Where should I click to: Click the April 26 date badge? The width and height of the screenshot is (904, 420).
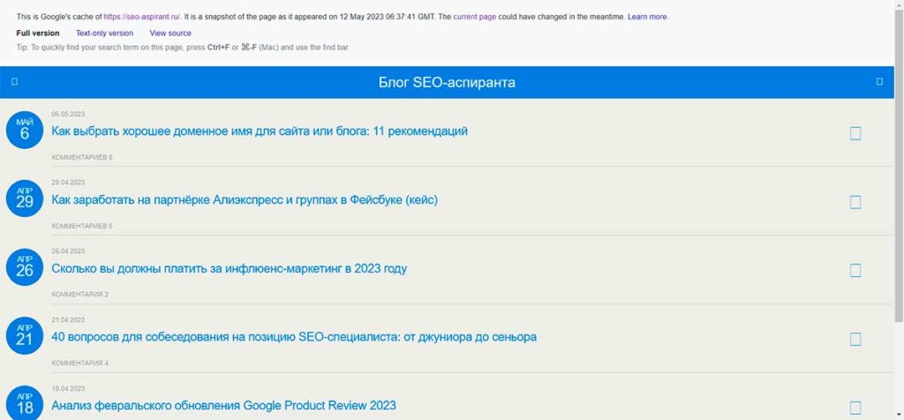[x=25, y=267]
